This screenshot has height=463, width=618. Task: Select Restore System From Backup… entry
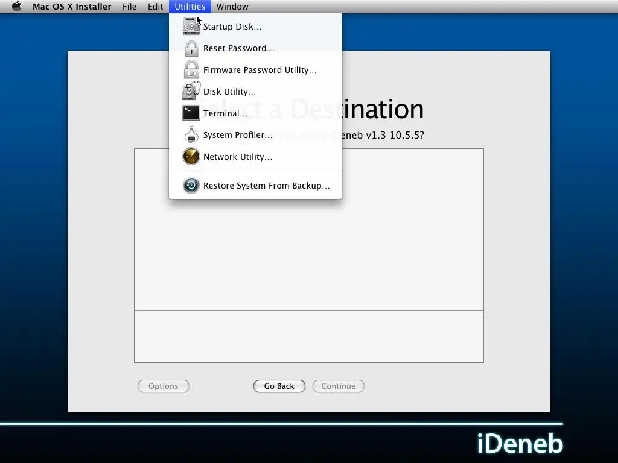coord(255,186)
